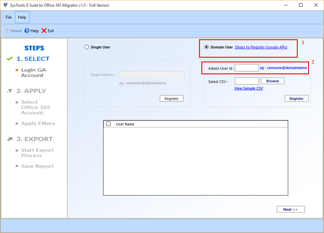Focus the Email Address input field

coord(152,74)
